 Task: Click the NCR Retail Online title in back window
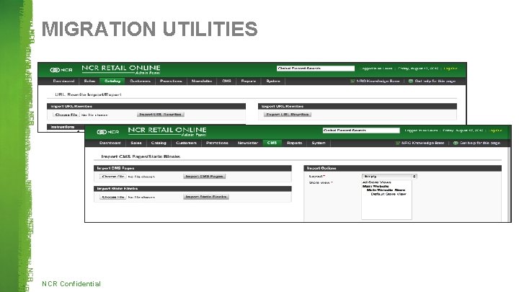pyautogui.click(x=121, y=69)
